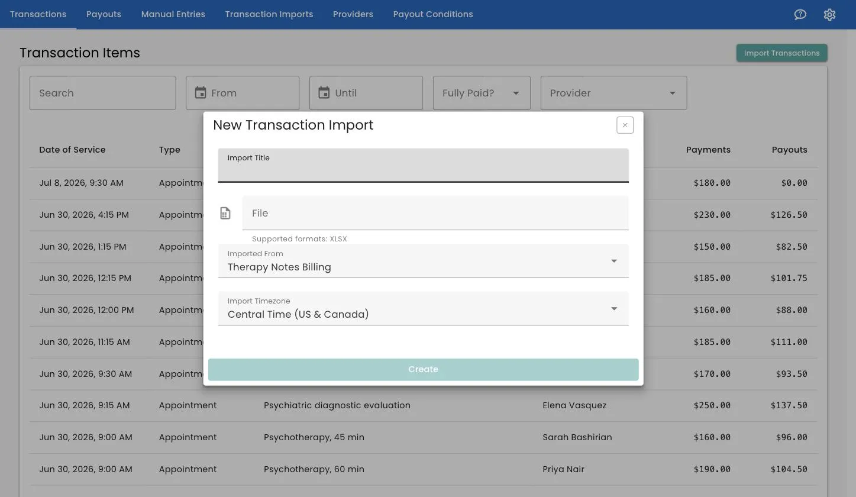Select the Jun 30, 2026, 4:15 PM row
This screenshot has height=497, width=856.
point(423,215)
